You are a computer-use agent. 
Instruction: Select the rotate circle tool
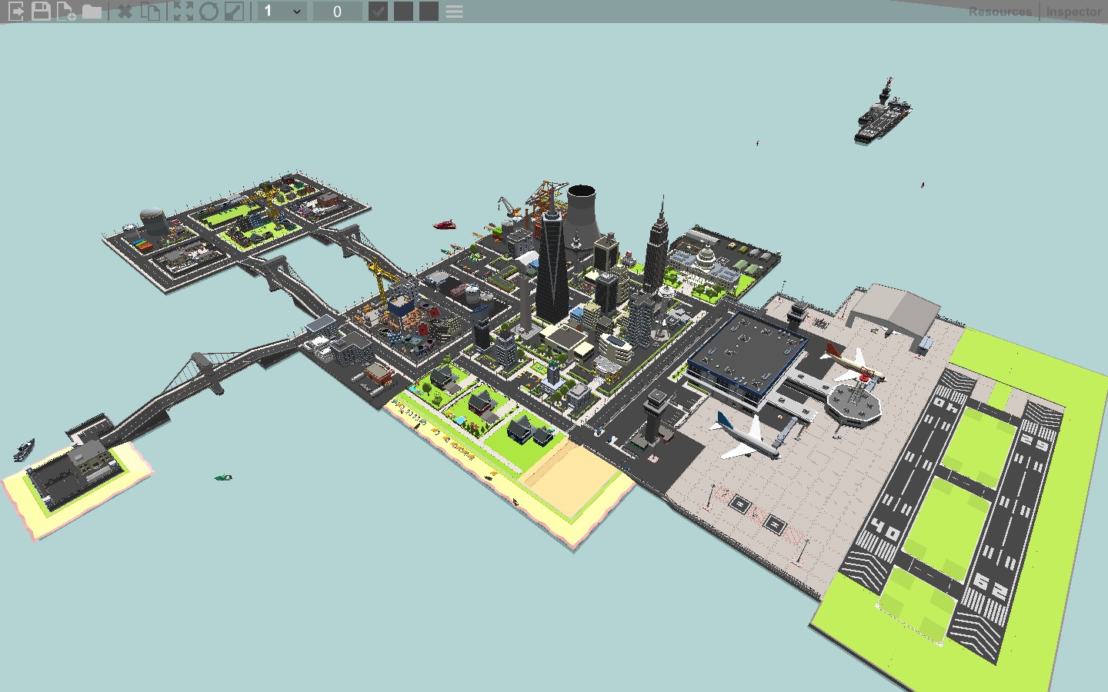pos(209,12)
